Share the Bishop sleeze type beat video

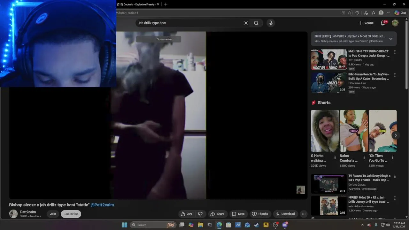217,214
